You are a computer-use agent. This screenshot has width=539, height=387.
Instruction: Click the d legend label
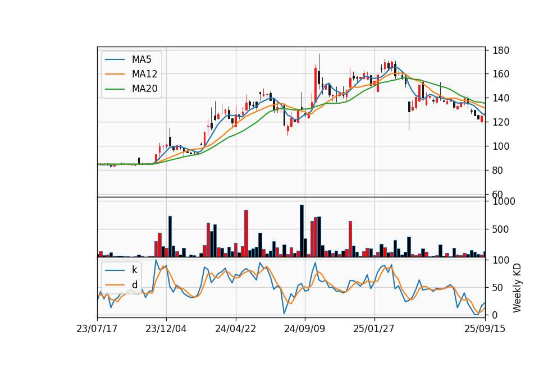134,285
